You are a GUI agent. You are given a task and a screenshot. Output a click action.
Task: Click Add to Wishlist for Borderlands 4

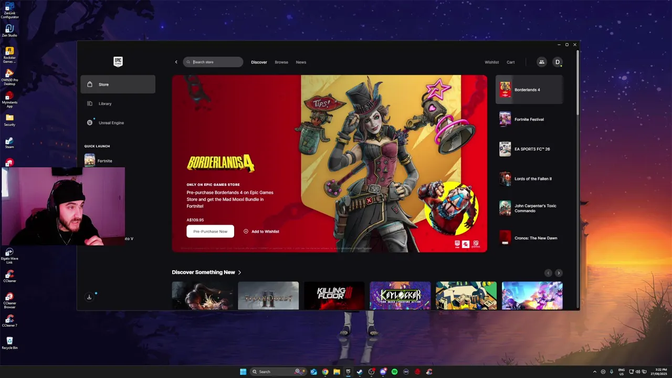261,232
